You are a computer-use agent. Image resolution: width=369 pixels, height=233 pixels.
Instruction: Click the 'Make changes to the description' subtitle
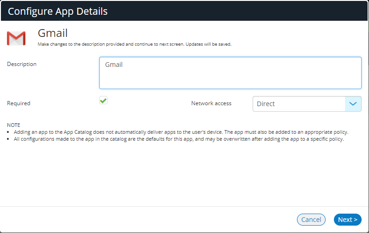pos(134,44)
